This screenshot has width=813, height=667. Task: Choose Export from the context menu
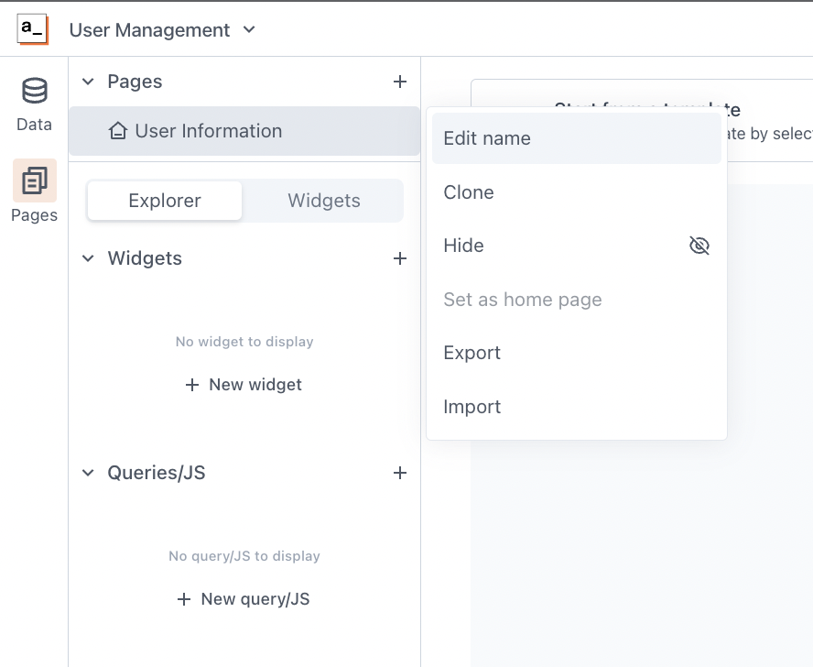(577, 353)
